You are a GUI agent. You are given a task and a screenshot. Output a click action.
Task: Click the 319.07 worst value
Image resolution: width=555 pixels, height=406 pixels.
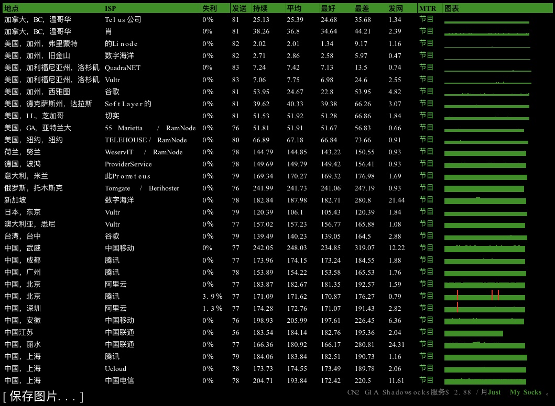pos(365,248)
